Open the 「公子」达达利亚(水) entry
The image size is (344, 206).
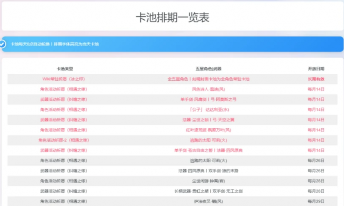(208, 109)
